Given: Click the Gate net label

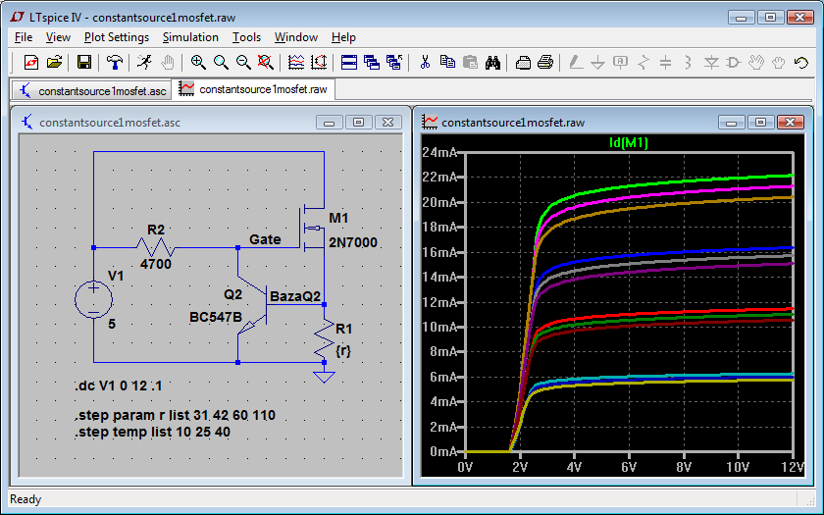Looking at the screenshot, I should coord(265,239).
